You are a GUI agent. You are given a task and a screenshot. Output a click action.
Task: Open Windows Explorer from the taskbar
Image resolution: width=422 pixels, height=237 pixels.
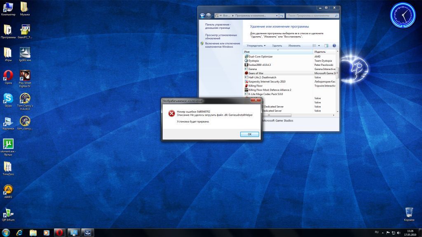pyautogui.click(x=33, y=233)
